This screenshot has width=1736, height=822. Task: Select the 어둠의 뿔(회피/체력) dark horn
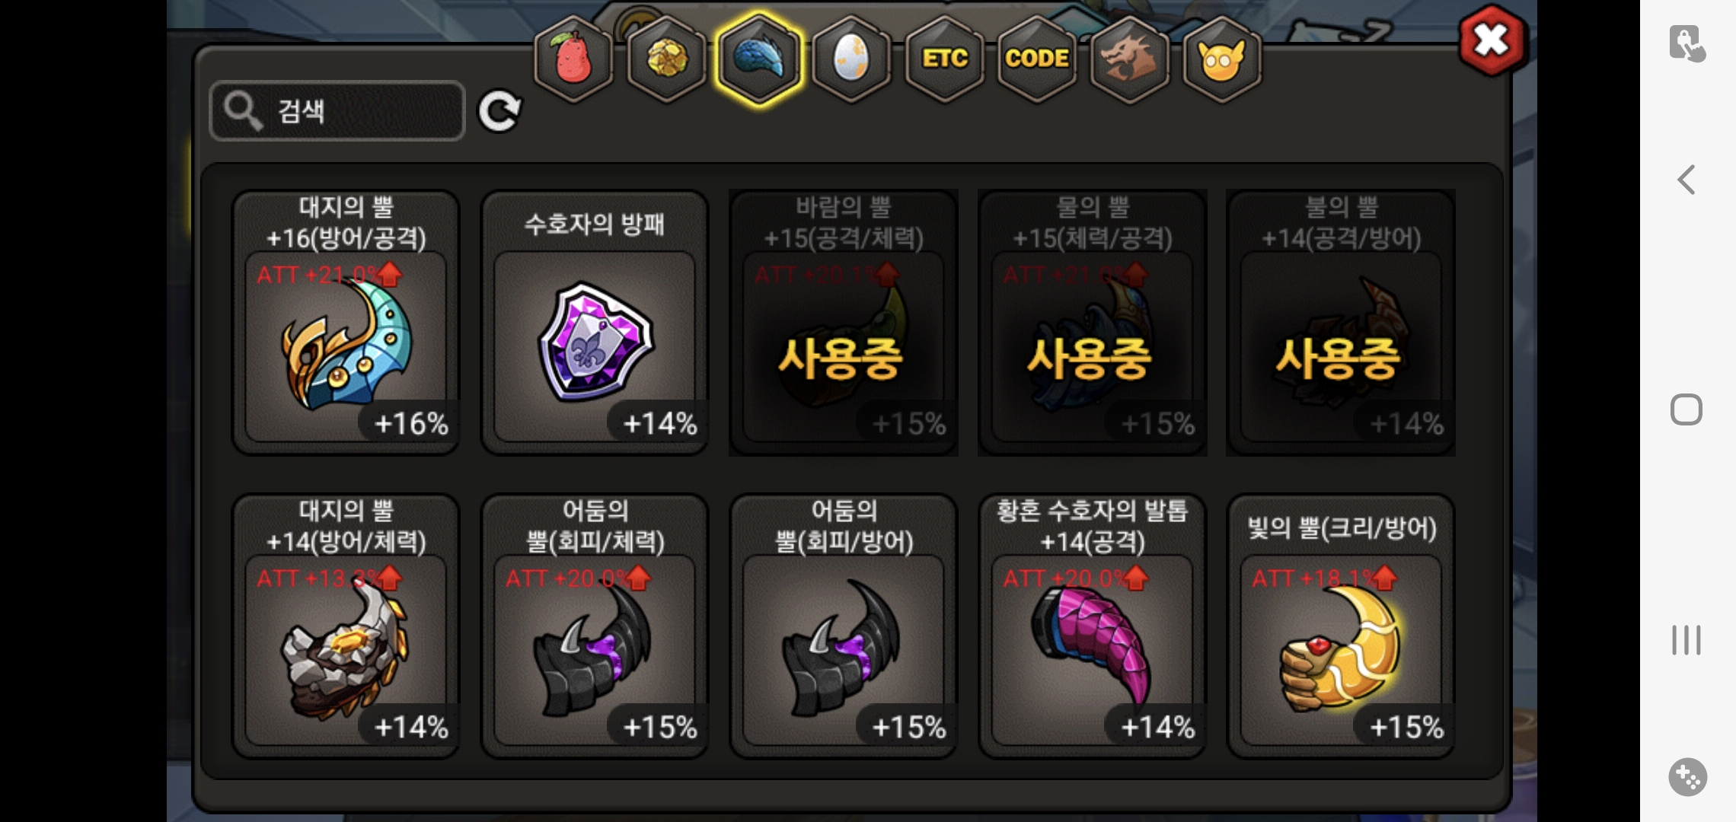coord(595,626)
